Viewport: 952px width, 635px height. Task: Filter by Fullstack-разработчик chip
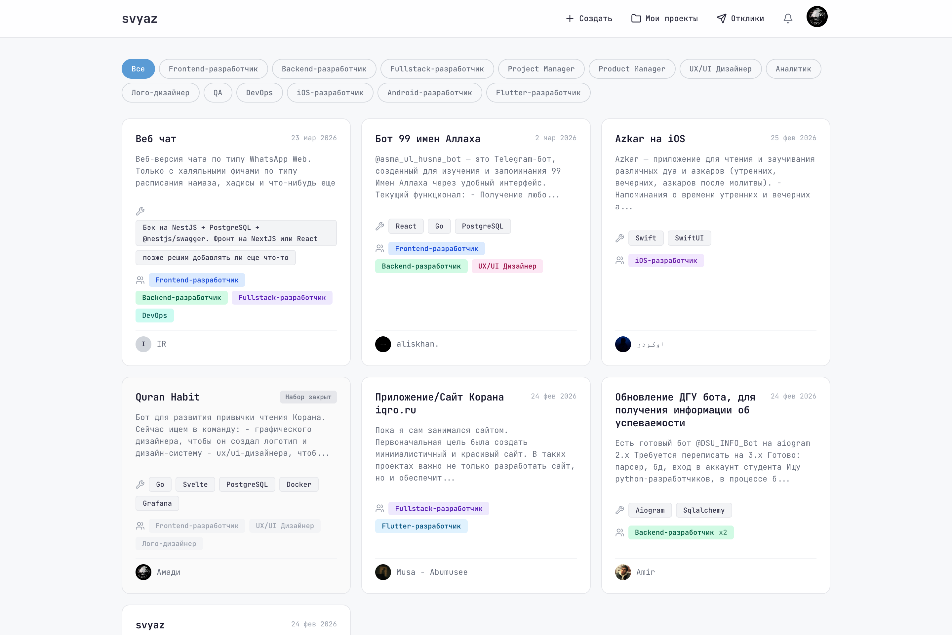pyautogui.click(x=437, y=69)
